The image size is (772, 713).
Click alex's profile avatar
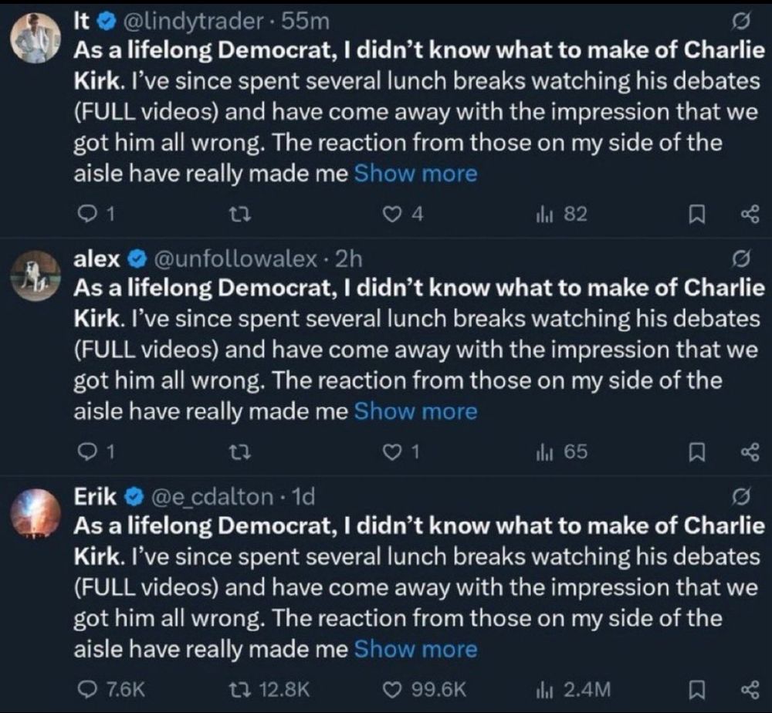tap(36, 275)
